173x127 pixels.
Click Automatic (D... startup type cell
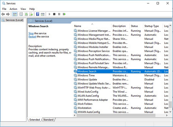tap(153, 71)
